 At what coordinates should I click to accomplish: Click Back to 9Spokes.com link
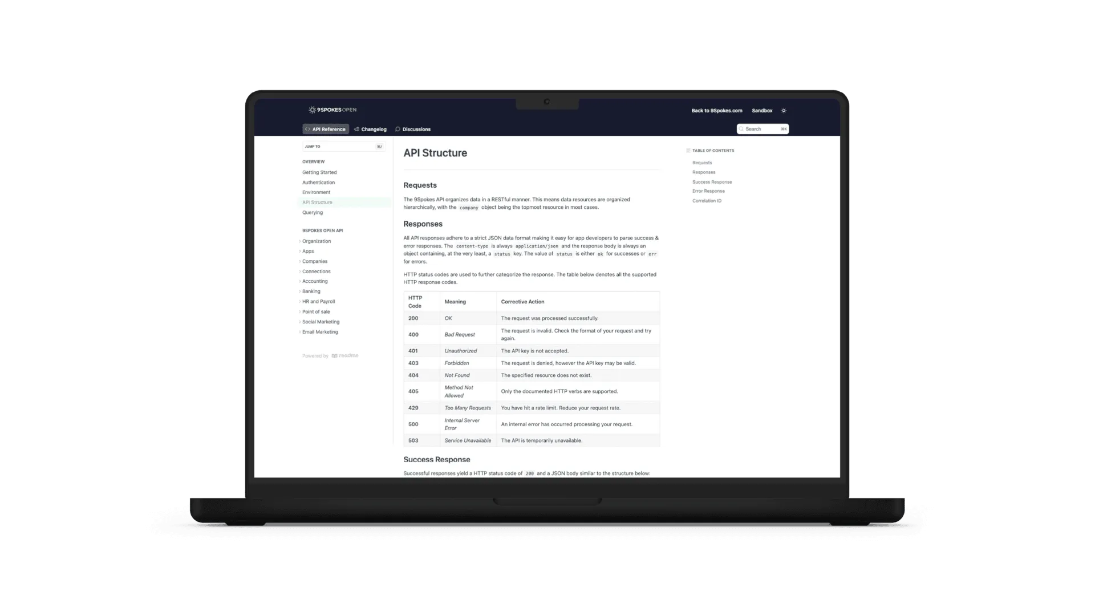pyautogui.click(x=716, y=111)
